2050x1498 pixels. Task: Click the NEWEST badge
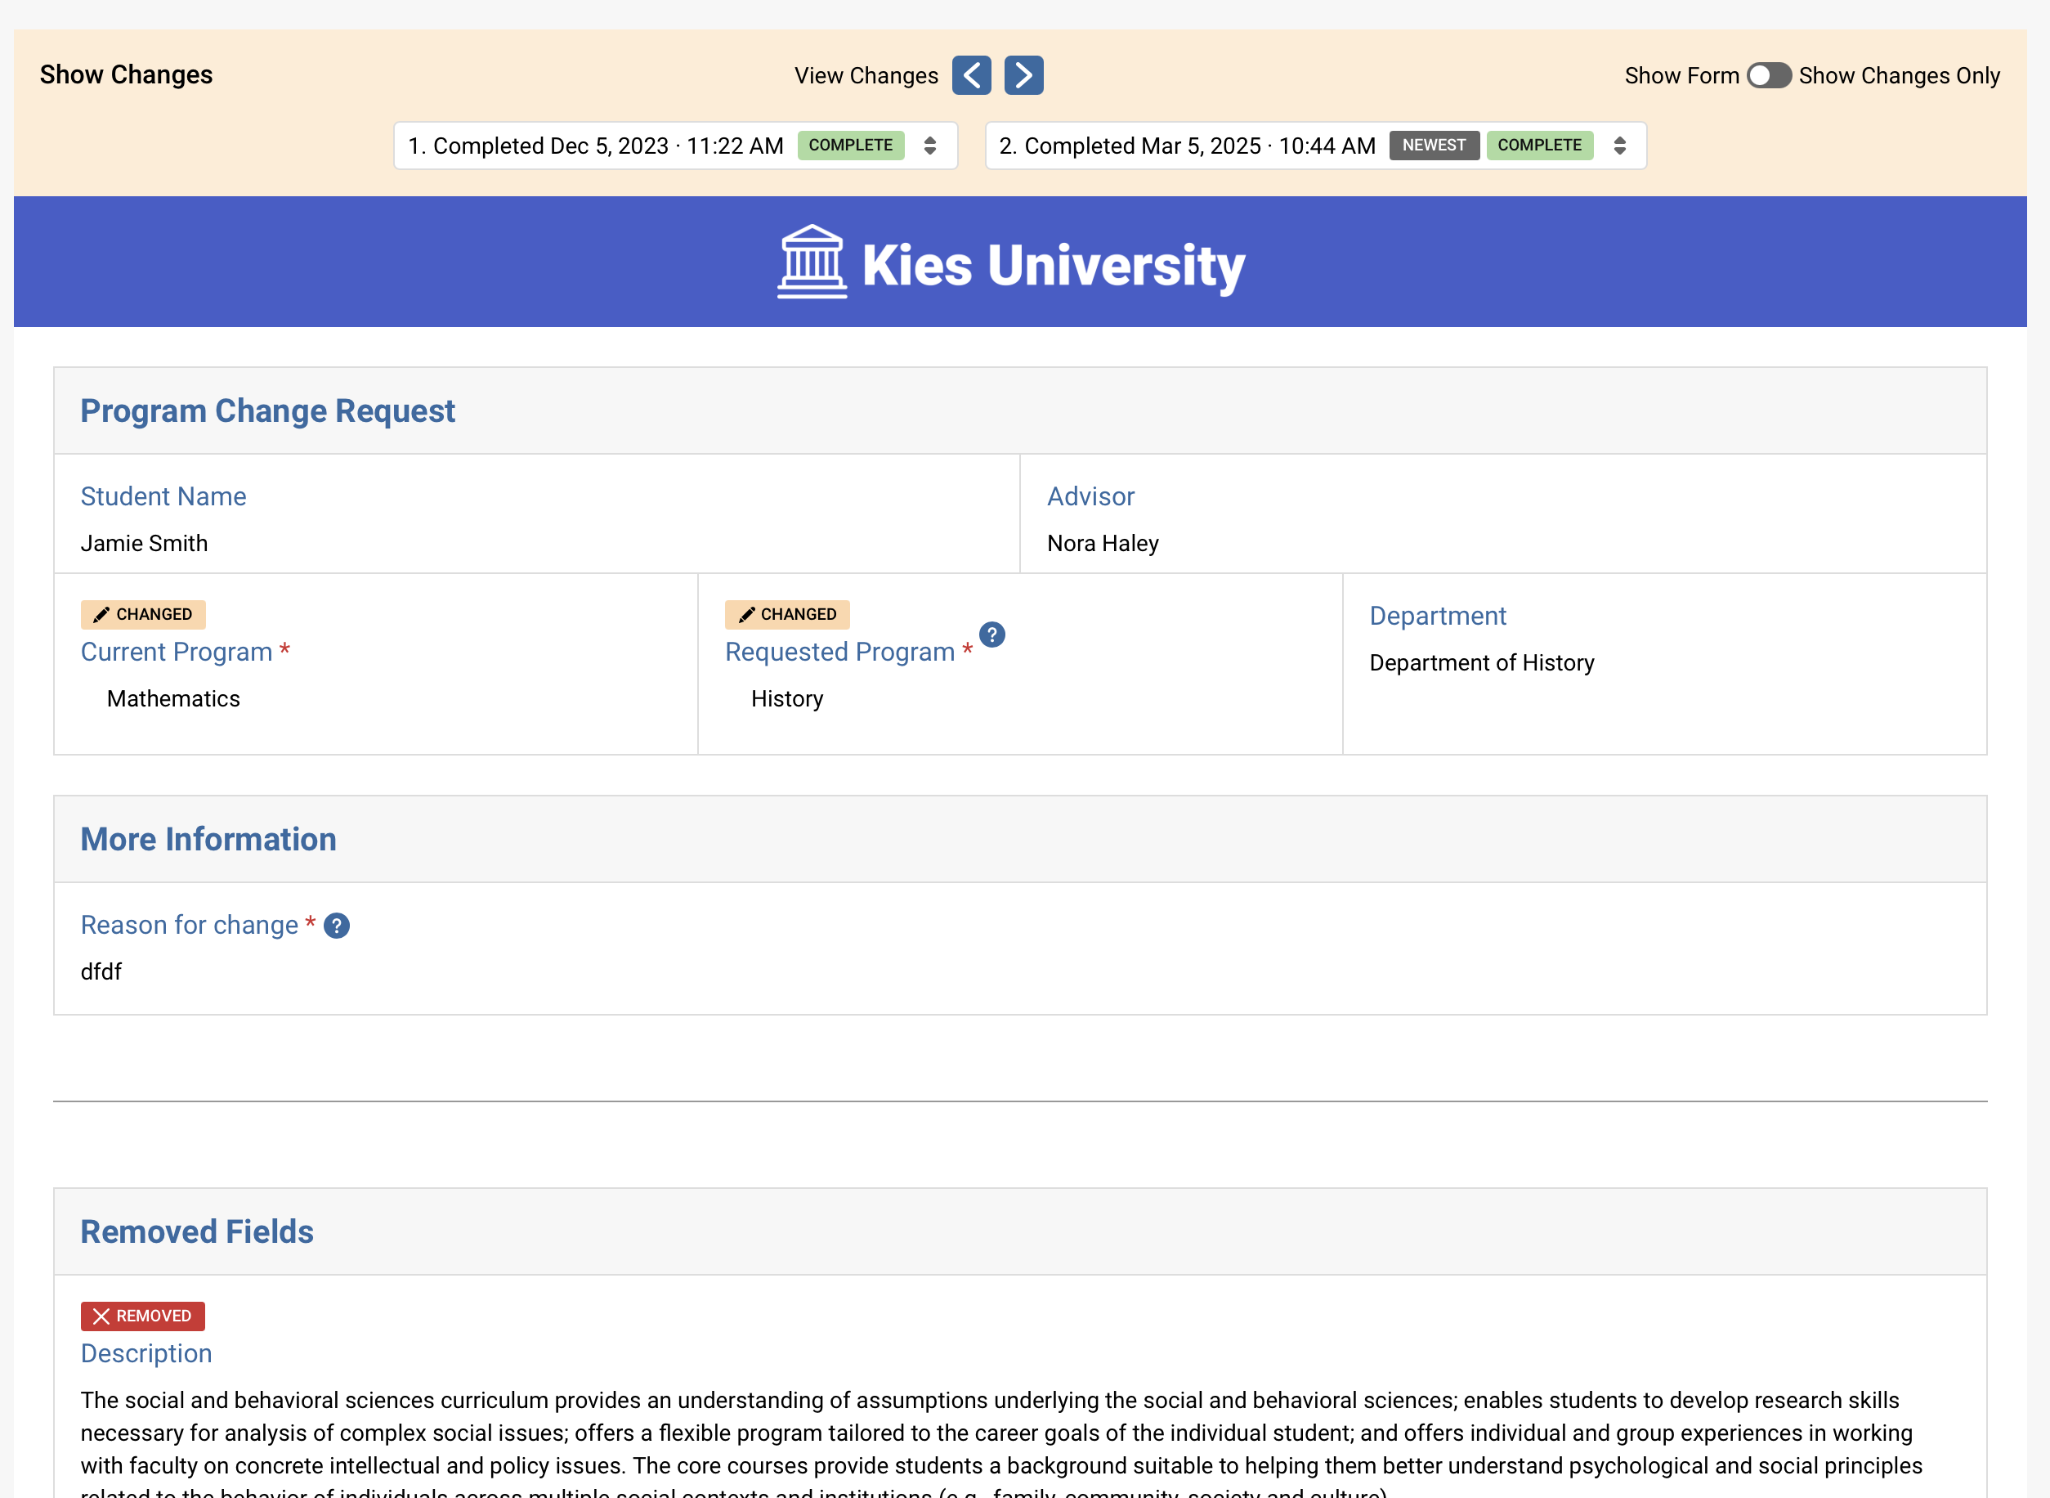[1433, 145]
